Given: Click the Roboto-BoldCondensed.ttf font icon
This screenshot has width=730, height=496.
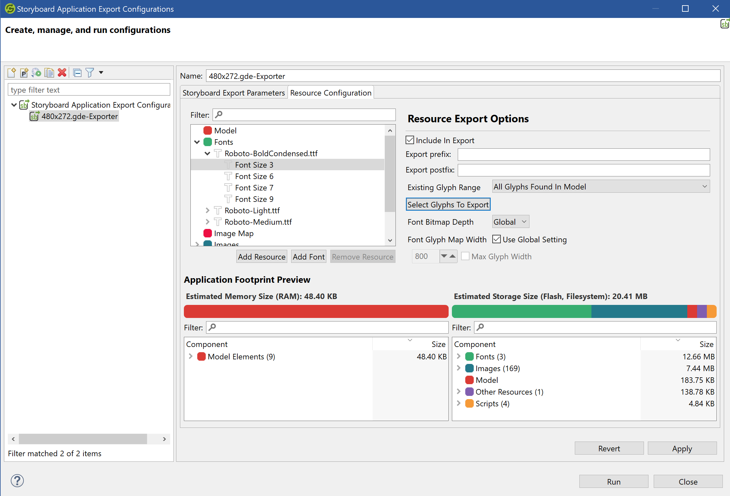Looking at the screenshot, I should (218, 153).
